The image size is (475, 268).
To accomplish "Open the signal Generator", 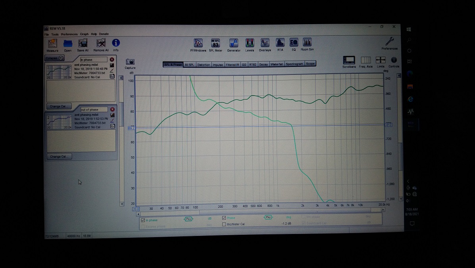I will 234,43.
